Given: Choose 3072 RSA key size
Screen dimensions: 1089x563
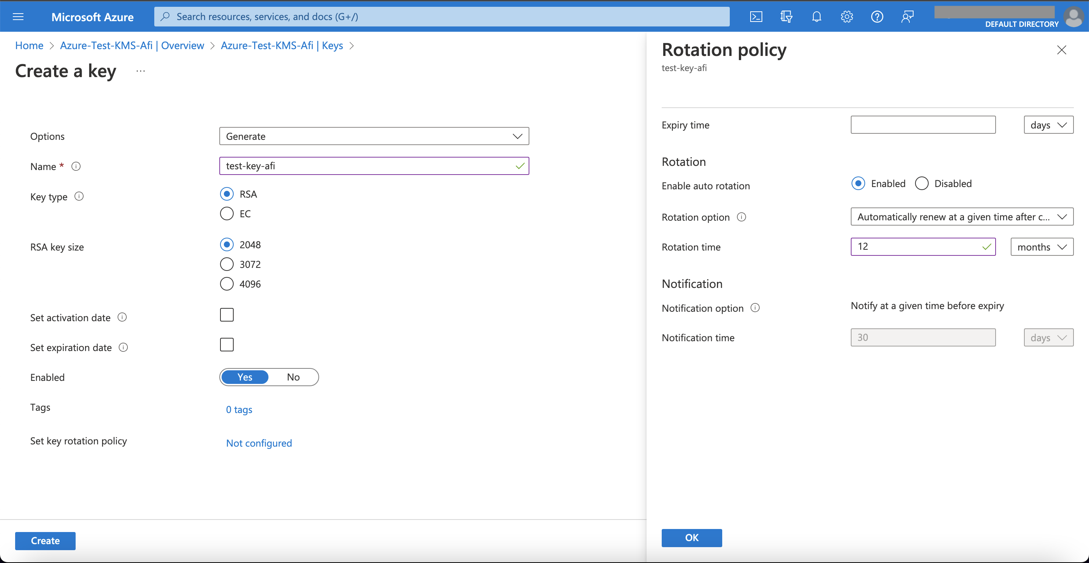Looking at the screenshot, I should [x=227, y=264].
